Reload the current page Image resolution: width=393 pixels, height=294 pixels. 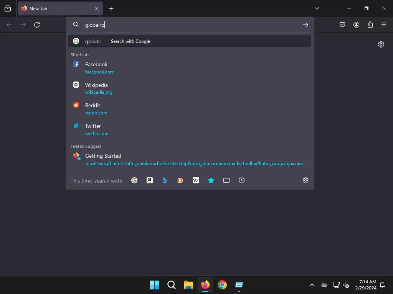37,25
